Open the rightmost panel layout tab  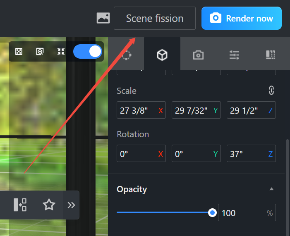click(271, 55)
